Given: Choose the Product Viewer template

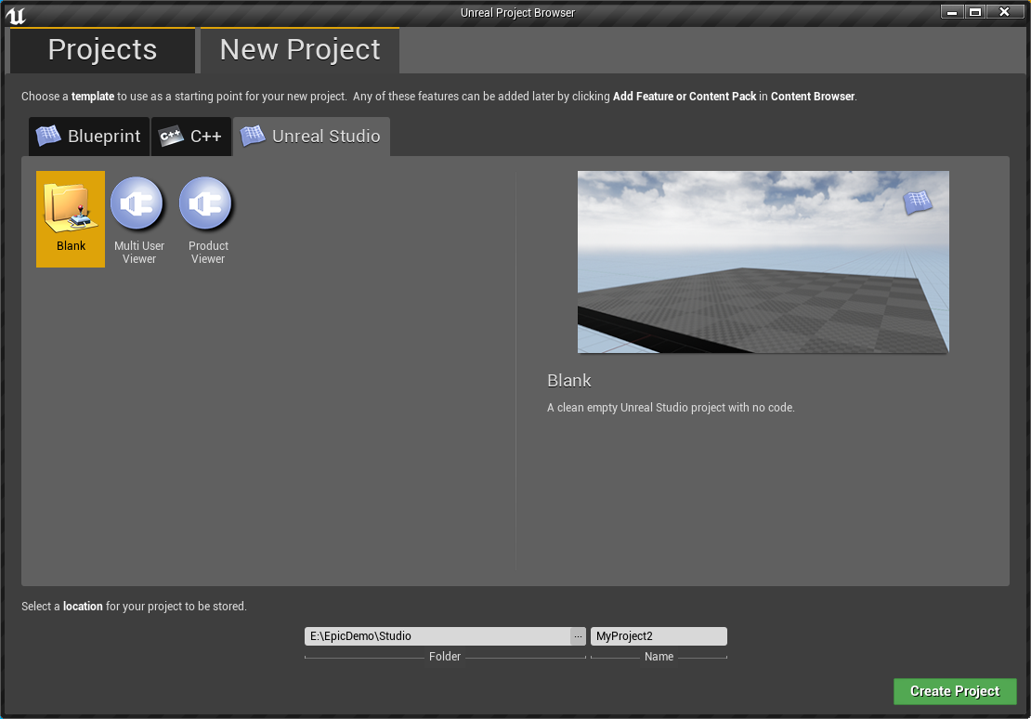Looking at the screenshot, I should pos(208,220).
